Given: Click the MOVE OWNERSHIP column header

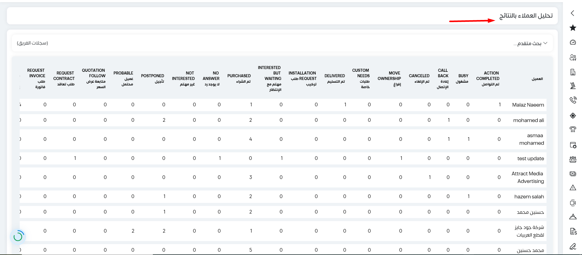Looking at the screenshot, I should tap(389, 78).
